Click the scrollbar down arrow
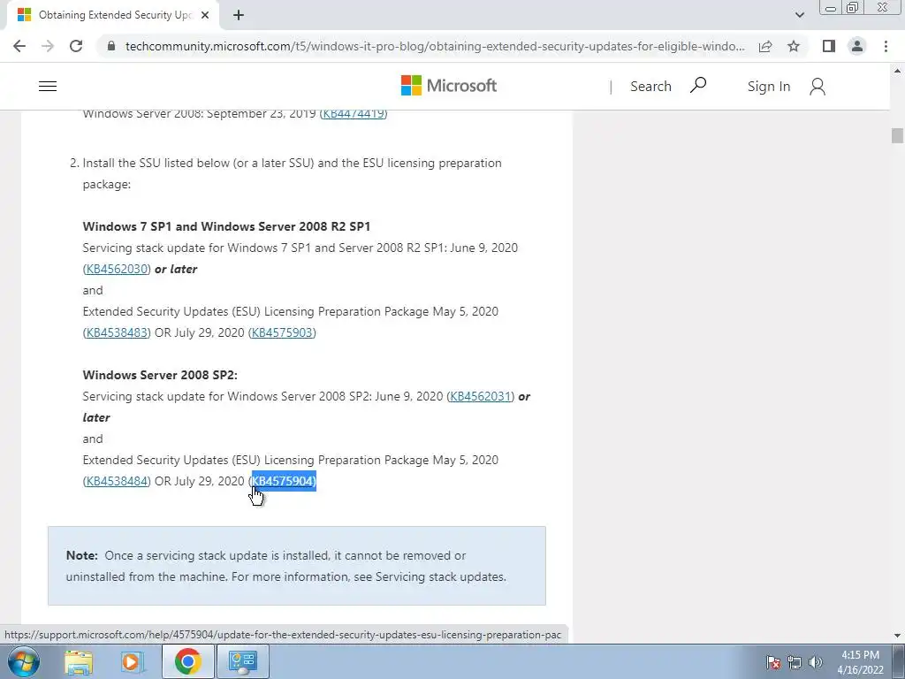This screenshot has height=679, width=905. point(897,635)
